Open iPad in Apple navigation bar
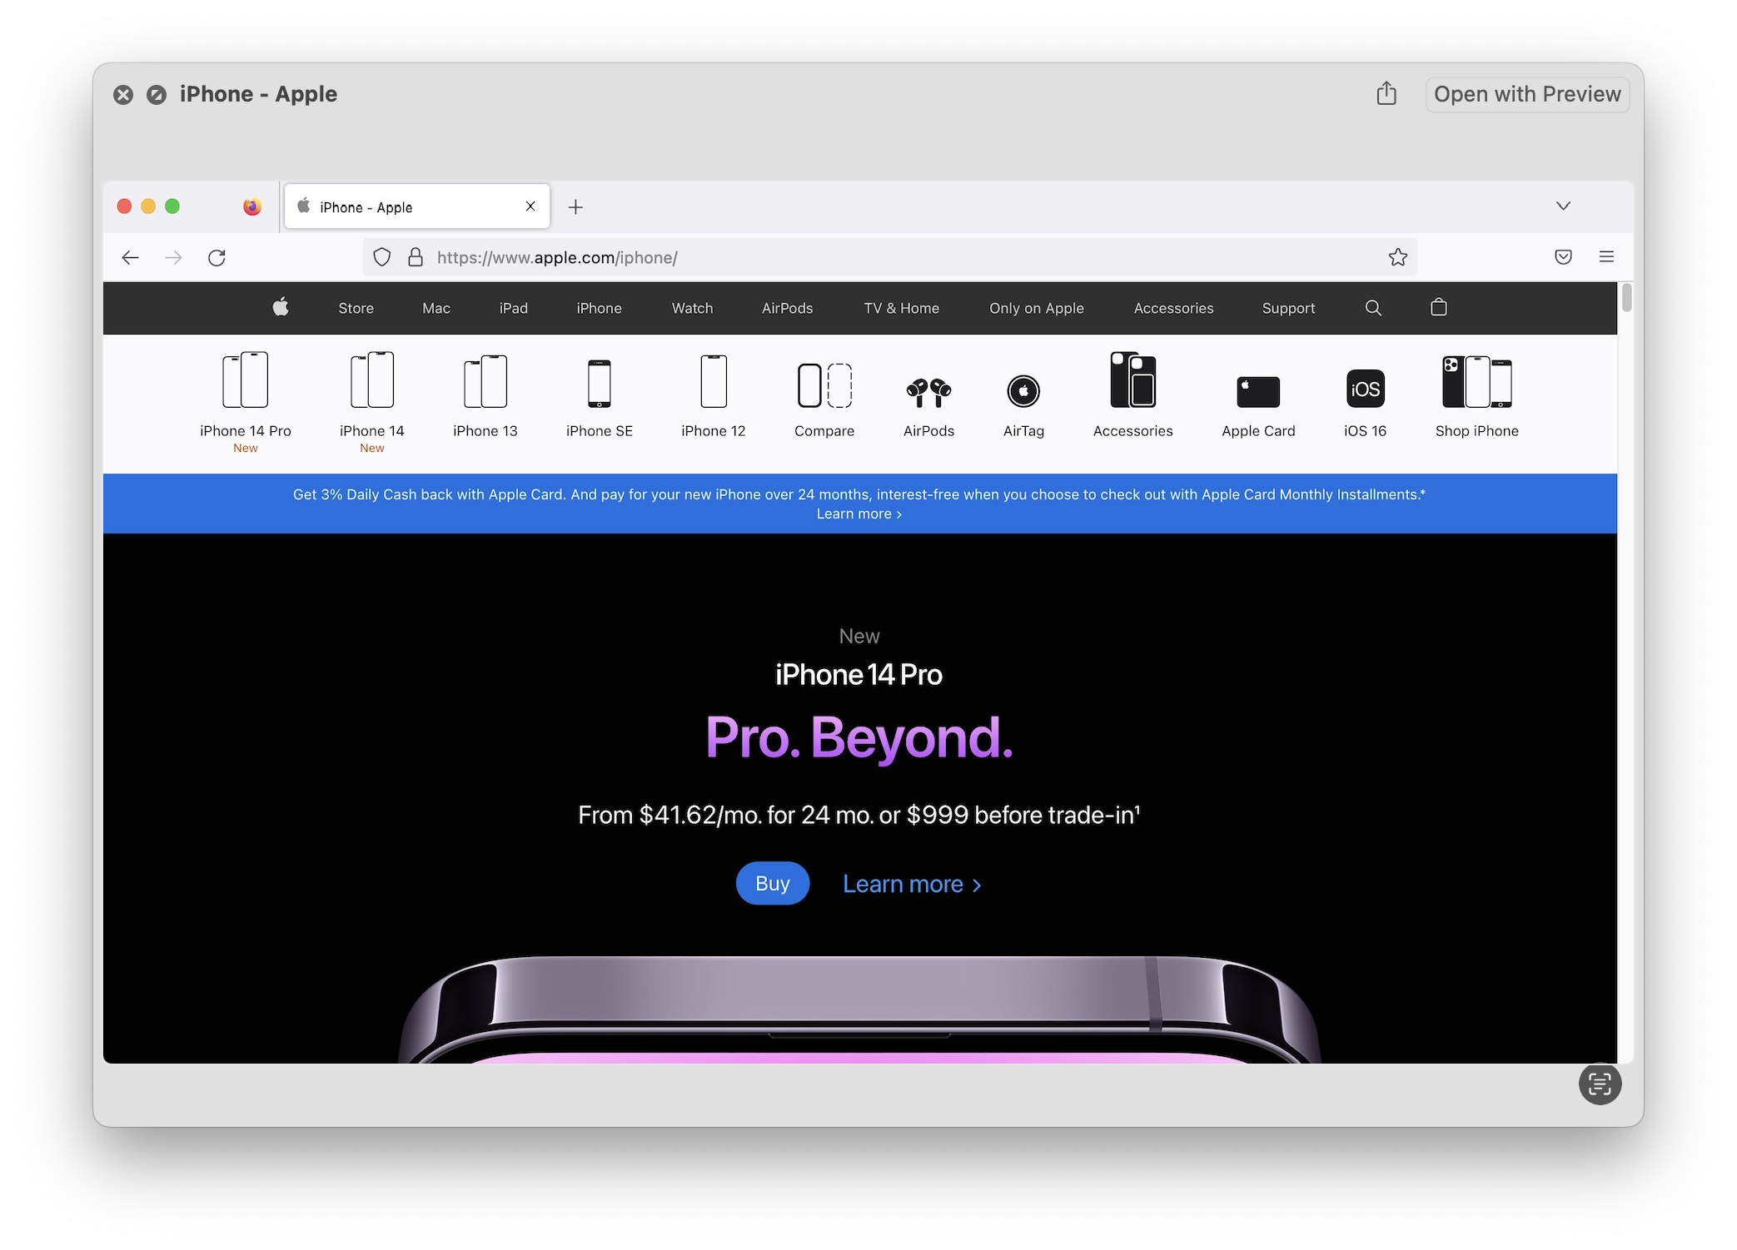 coord(514,308)
